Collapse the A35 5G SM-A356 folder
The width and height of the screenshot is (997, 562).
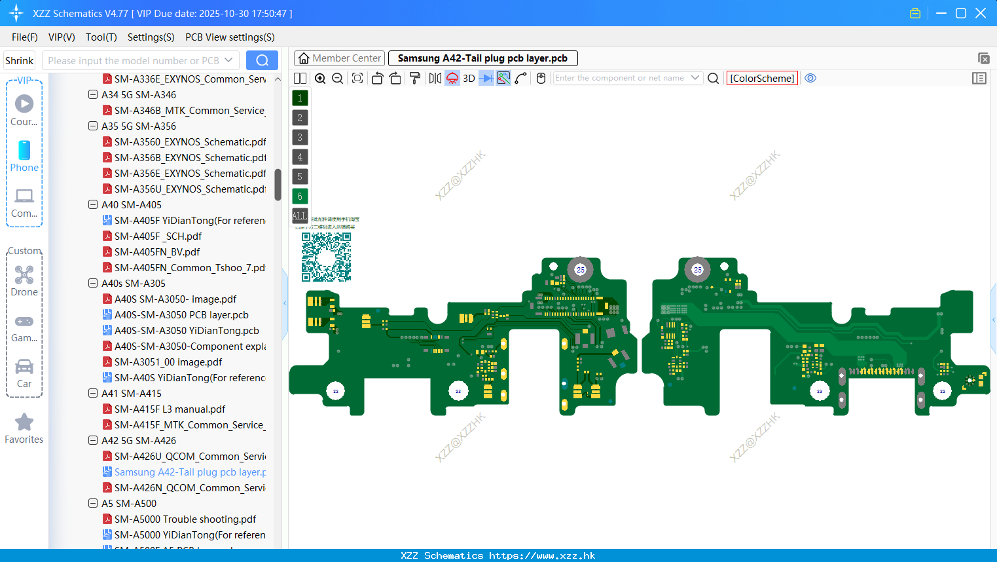coord(93,126)
